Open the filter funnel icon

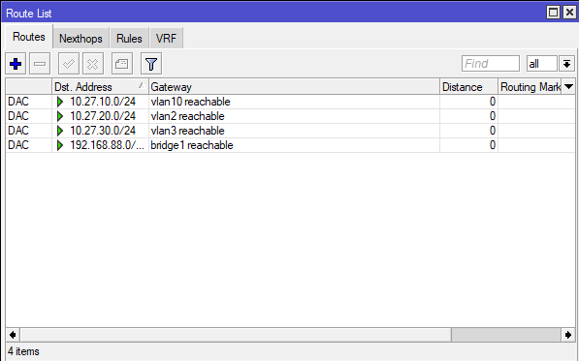tap(151, 64)
